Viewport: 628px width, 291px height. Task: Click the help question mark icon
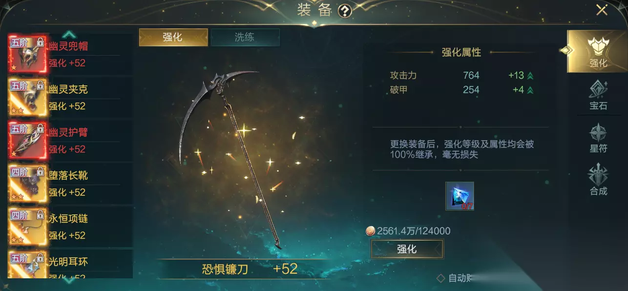click(345, 11)
